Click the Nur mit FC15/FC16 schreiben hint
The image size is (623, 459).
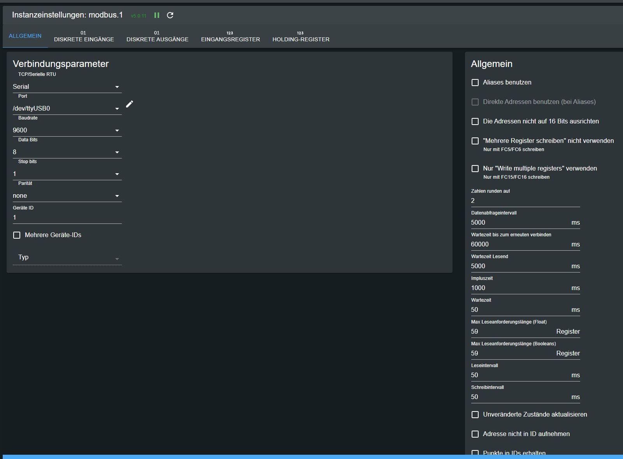pos(516,177)
